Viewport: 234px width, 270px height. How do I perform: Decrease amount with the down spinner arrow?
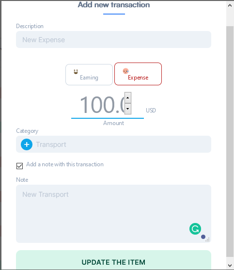[128, 109]
